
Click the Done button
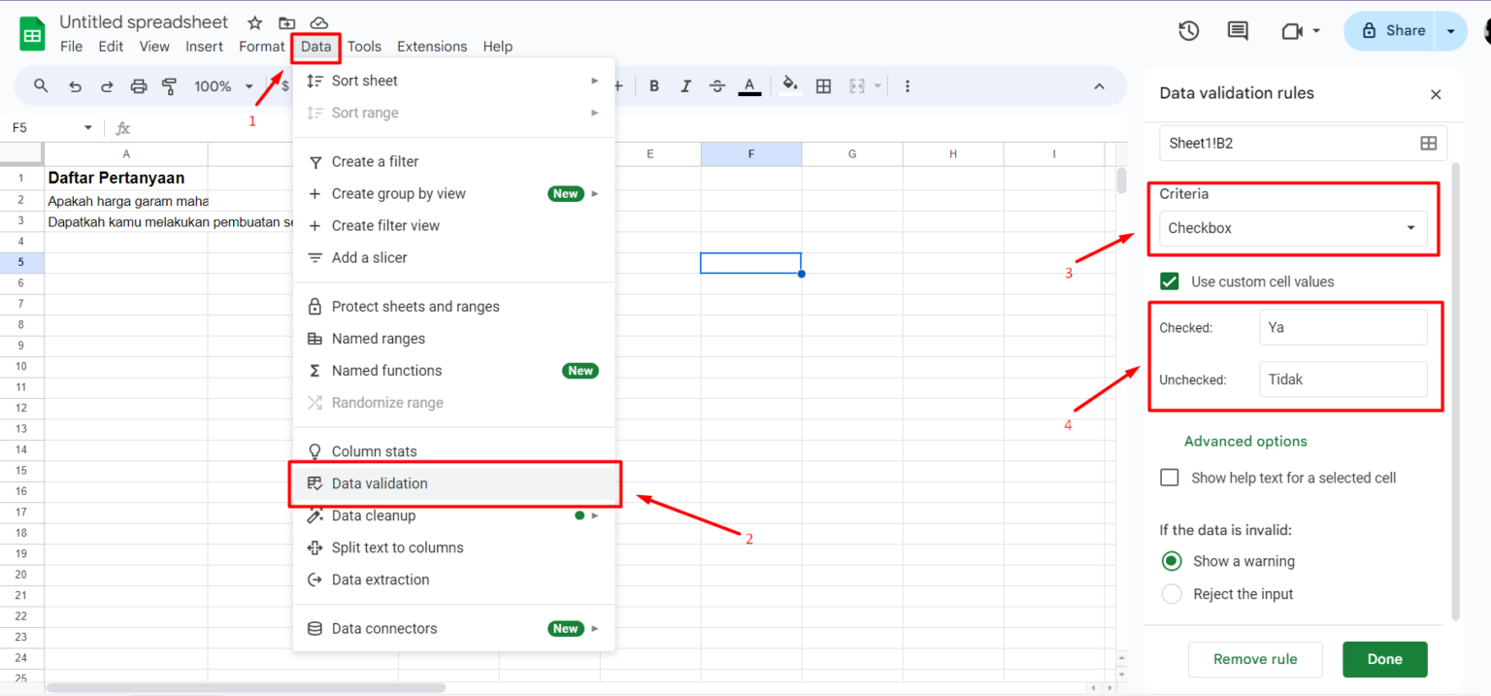[1384, 659]
